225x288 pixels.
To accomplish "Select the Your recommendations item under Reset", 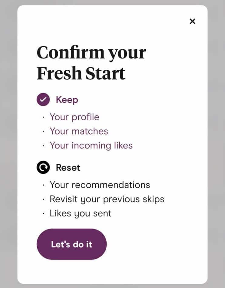I will (x=100, y=185).
